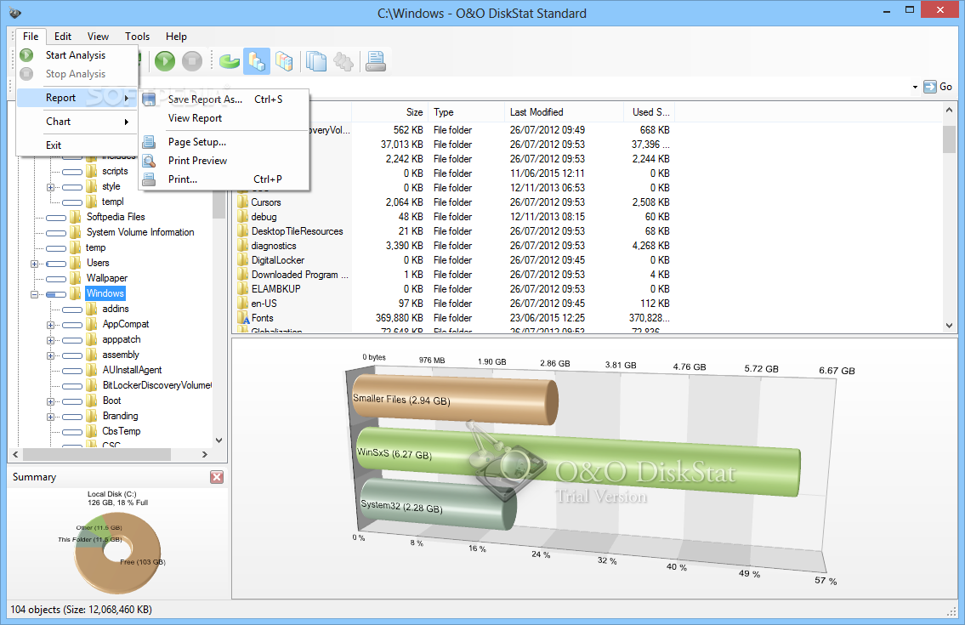The width and height of the screenshot is (965, 625).
Task: Choose View Report entry
Action: click(224, 118)
